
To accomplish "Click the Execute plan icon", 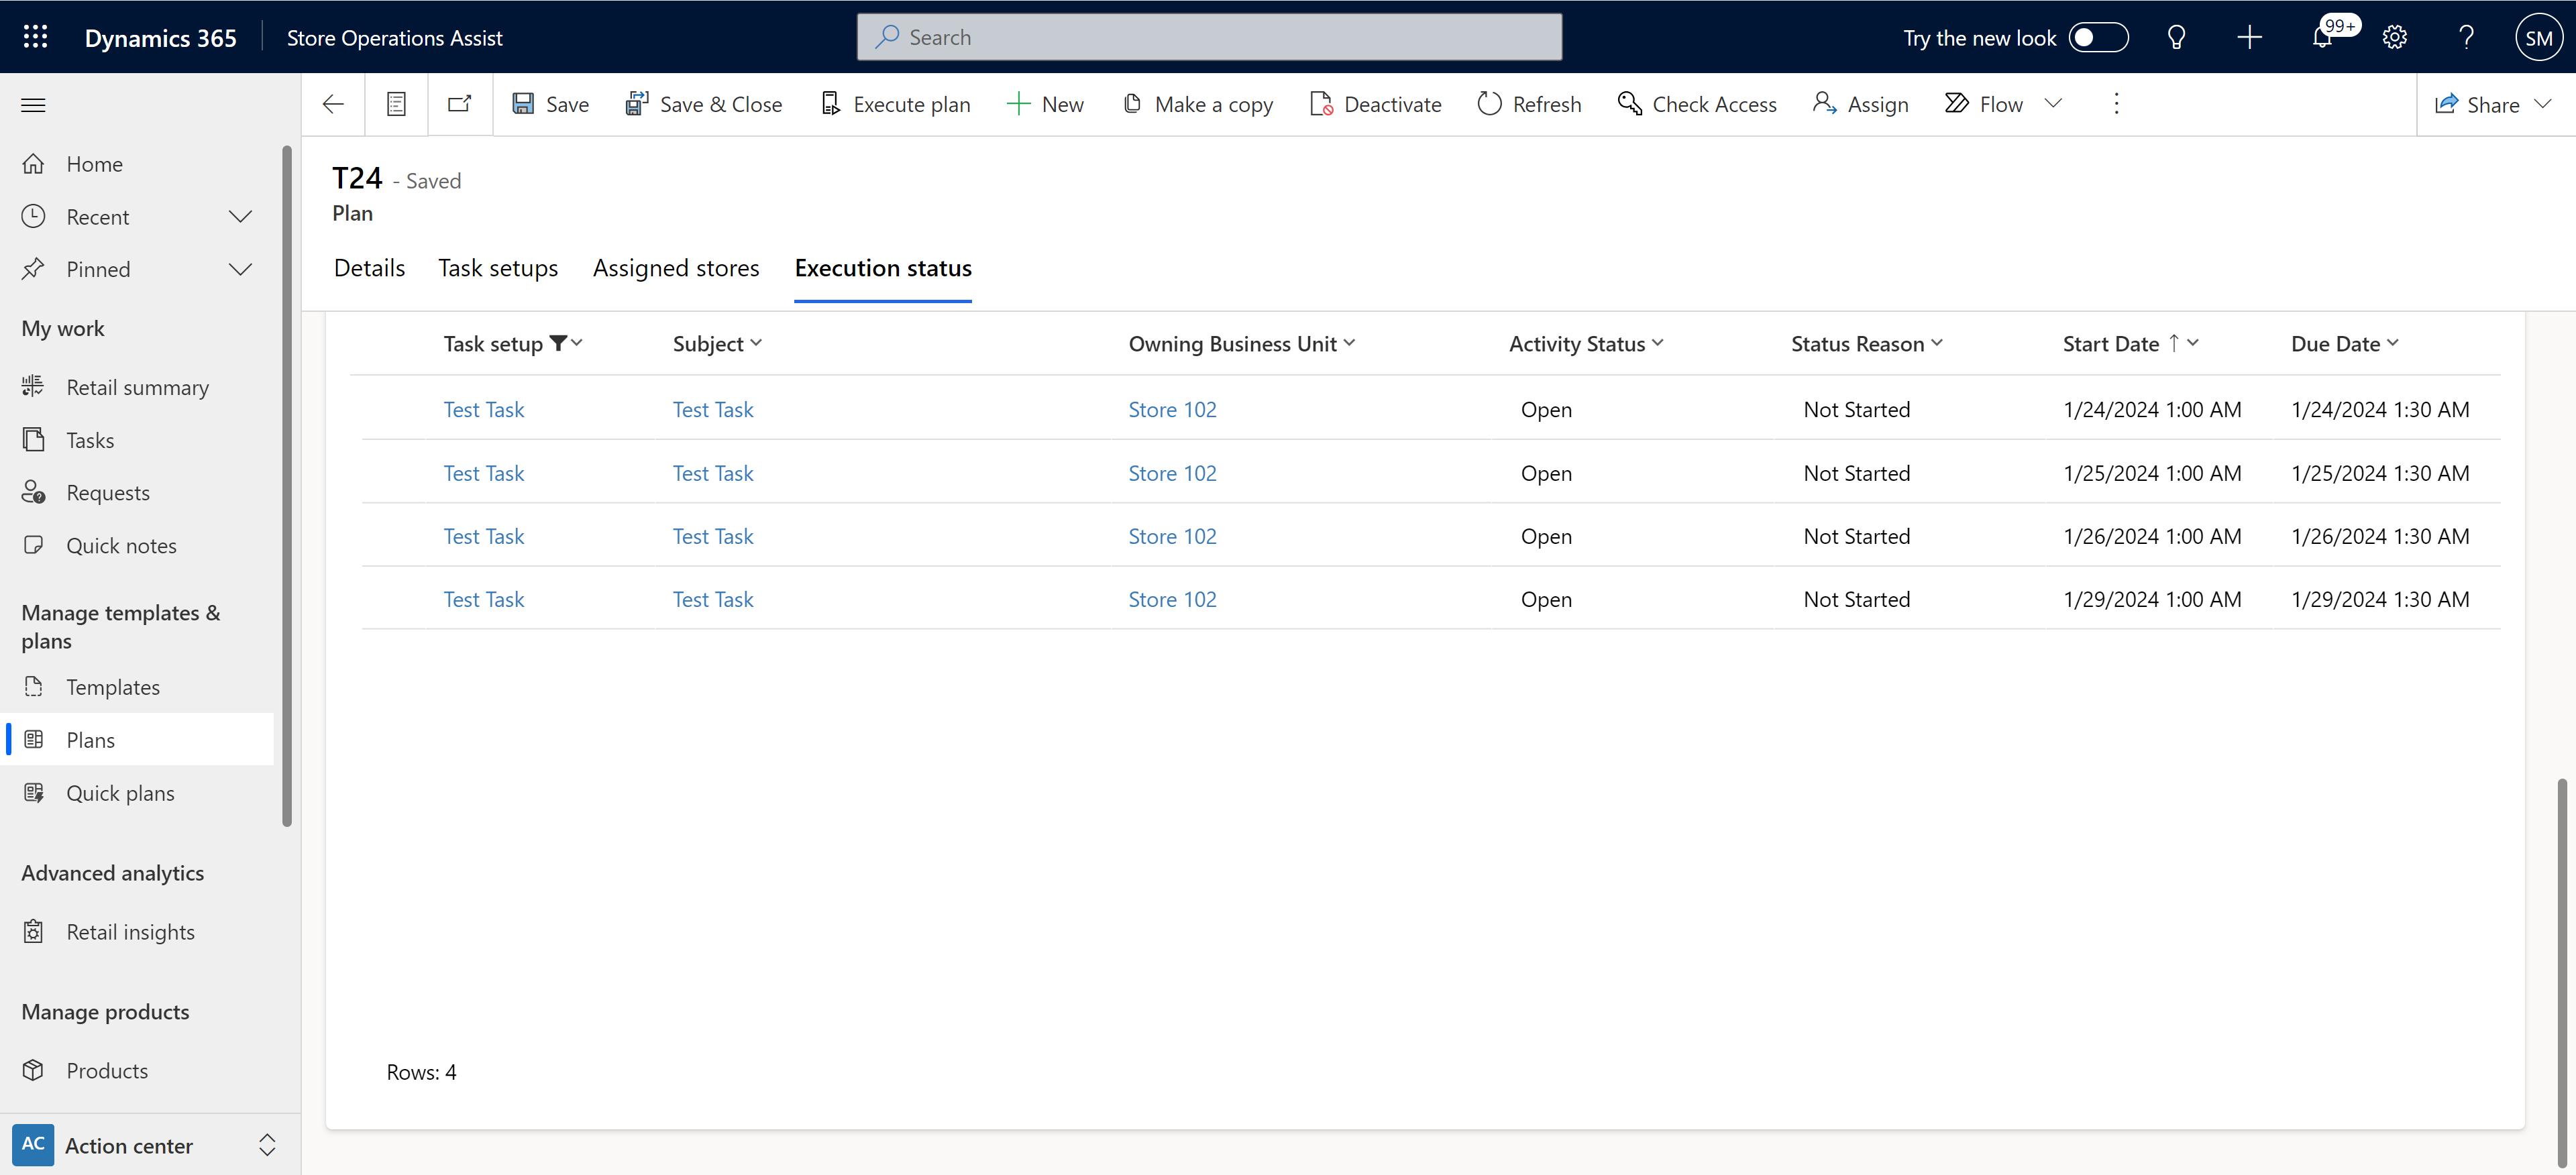I will 830,103.
